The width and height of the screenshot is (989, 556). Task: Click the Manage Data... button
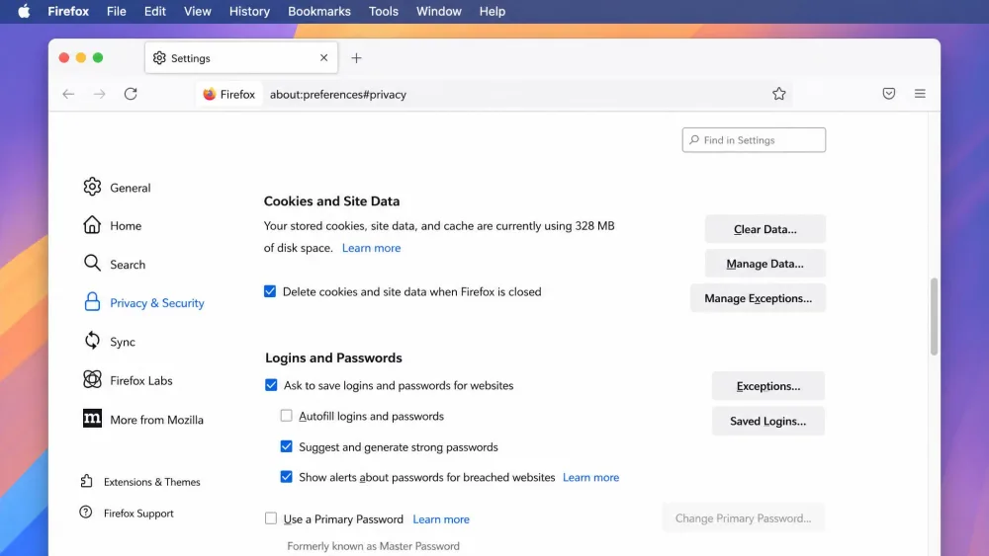click(x=765, y=264)
